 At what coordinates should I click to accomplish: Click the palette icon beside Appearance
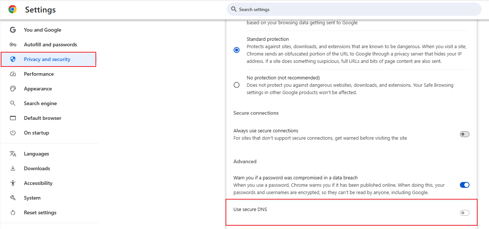point(13,89)
